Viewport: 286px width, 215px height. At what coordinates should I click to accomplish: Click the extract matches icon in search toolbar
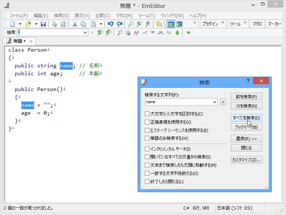point(128,33)
